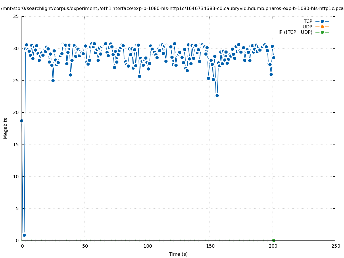Click the 150 tick label on the x-axis
The width and height of the screenshot is (344, 258).
pos(210,246)
